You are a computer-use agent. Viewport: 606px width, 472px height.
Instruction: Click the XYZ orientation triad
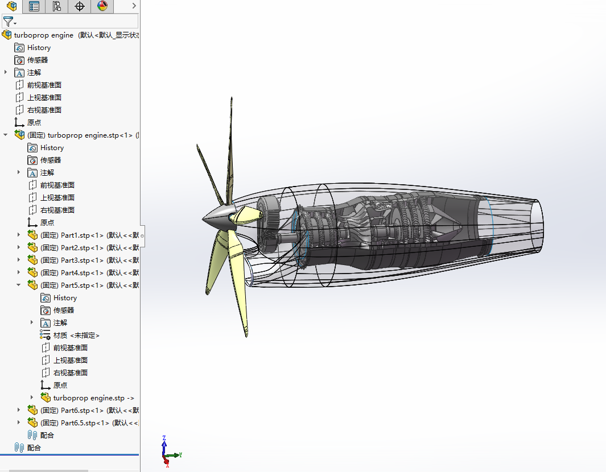[x=171, y=452]
